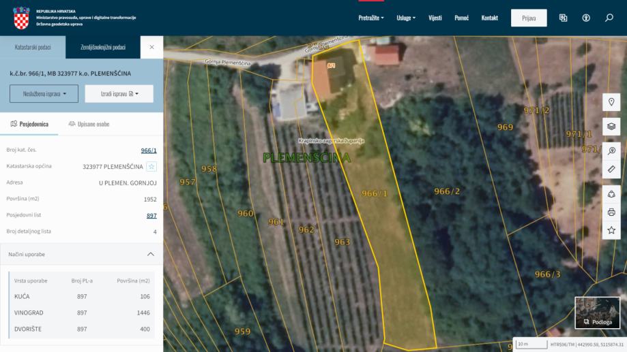Viewport: 627px width, 352px height.
Task: Click parcel label 966/2 on map
Action: (x=447, y=191)
